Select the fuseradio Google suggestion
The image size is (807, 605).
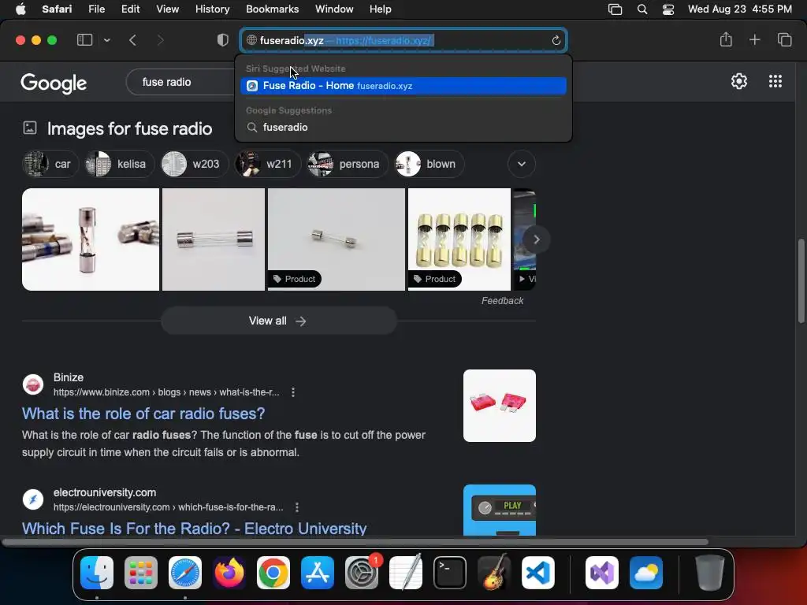pos(403,127)
